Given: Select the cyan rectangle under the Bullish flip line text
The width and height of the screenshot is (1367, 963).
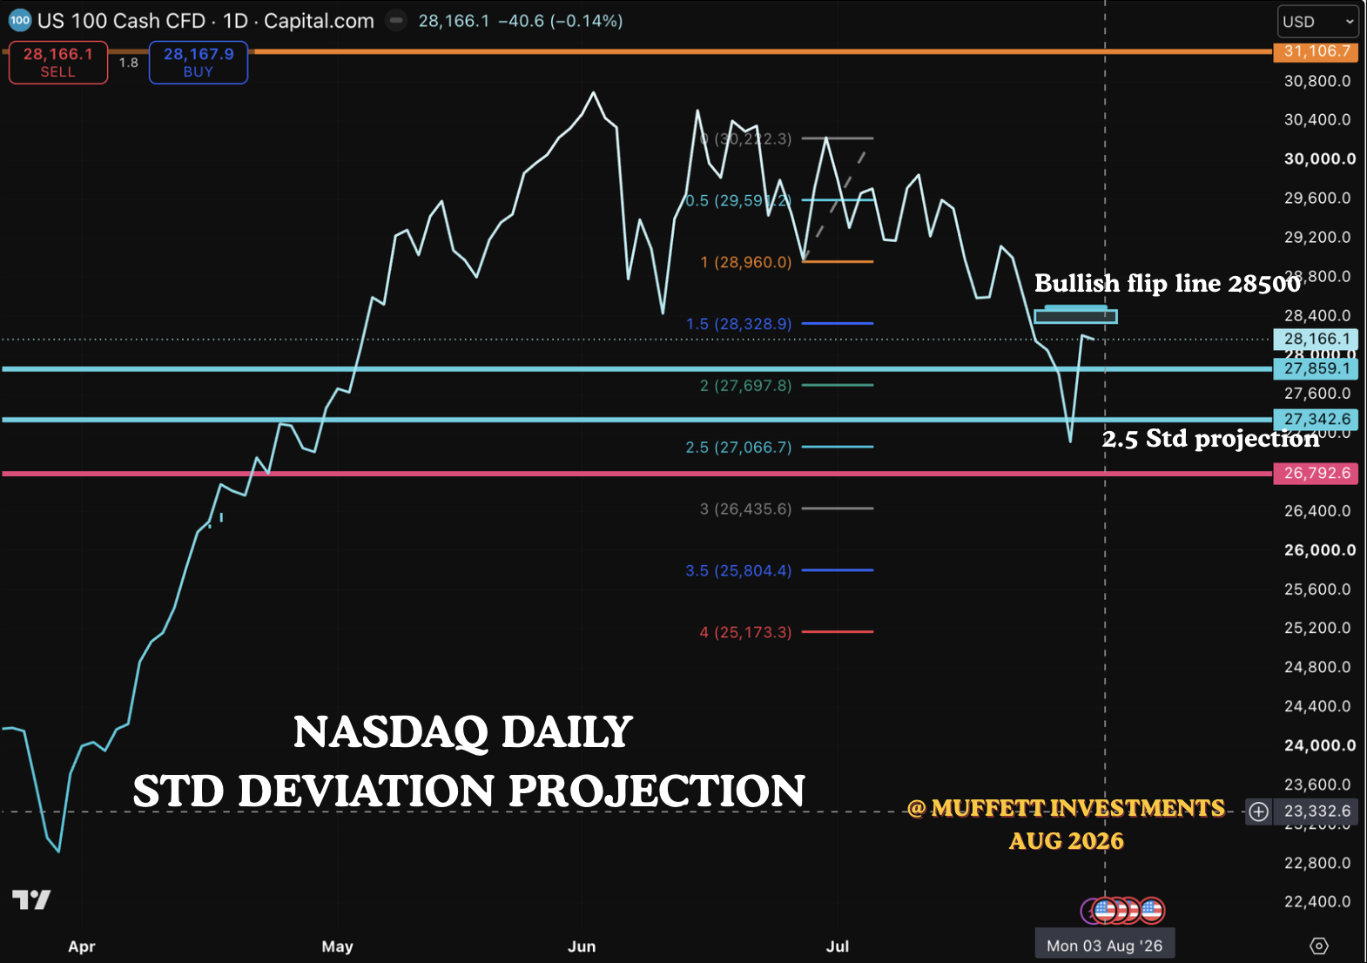Looking at the screenshot, I should pyautogui.click(x=1075, y=315).
